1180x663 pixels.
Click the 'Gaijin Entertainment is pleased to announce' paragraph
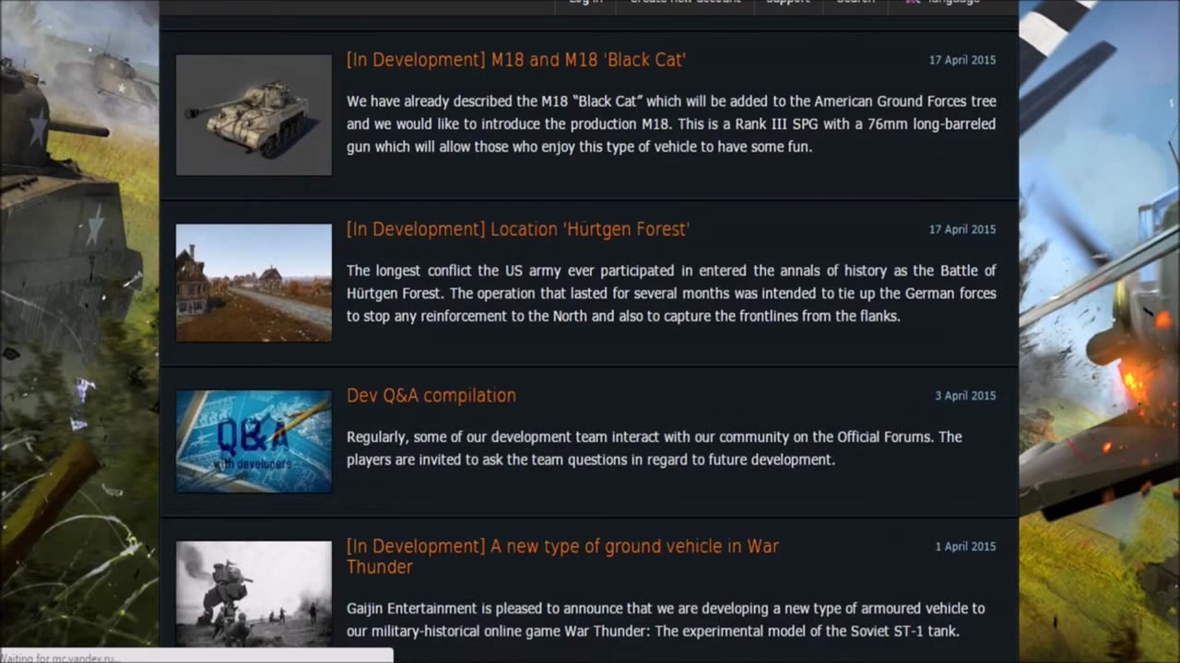point(666,620)
